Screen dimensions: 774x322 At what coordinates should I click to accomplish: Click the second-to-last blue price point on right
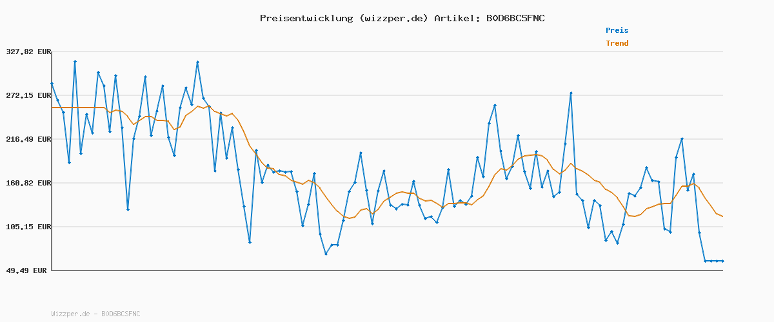click(717, 261)
